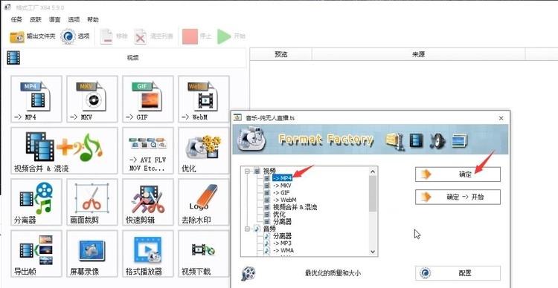Select -> MP3 in the dialog tree

[282, 243]
